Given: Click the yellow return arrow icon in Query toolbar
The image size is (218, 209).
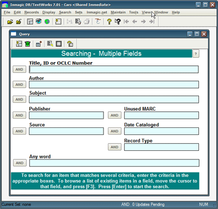Looking at the screenshot, I should point(70,44).
